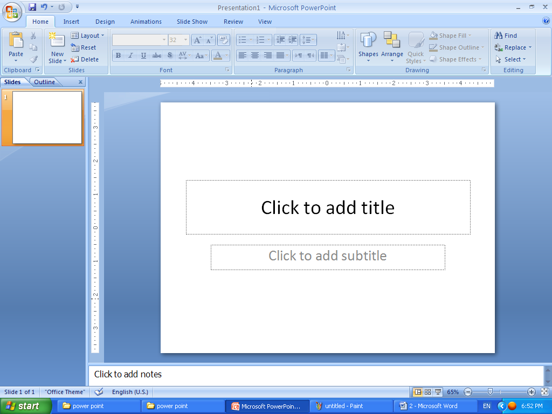Switch to the Design ribbon tab
Viewport: 552px width, 414px height.
click(x=105, y=22)
